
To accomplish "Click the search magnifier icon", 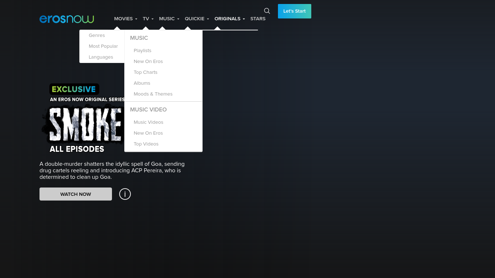I will (267, 11).
